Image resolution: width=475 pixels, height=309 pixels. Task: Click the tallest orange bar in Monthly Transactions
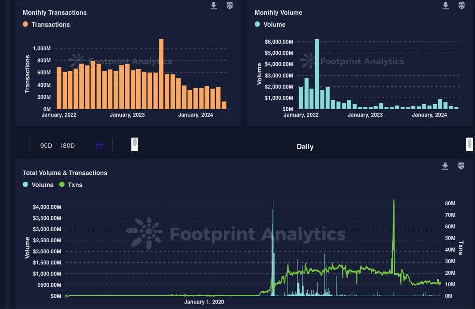161,74
